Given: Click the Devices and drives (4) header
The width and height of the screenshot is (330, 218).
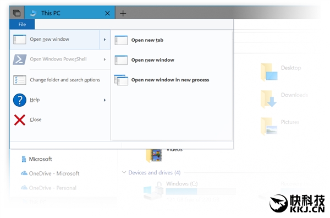Looking at the screenshot, I should pos(154,173).
